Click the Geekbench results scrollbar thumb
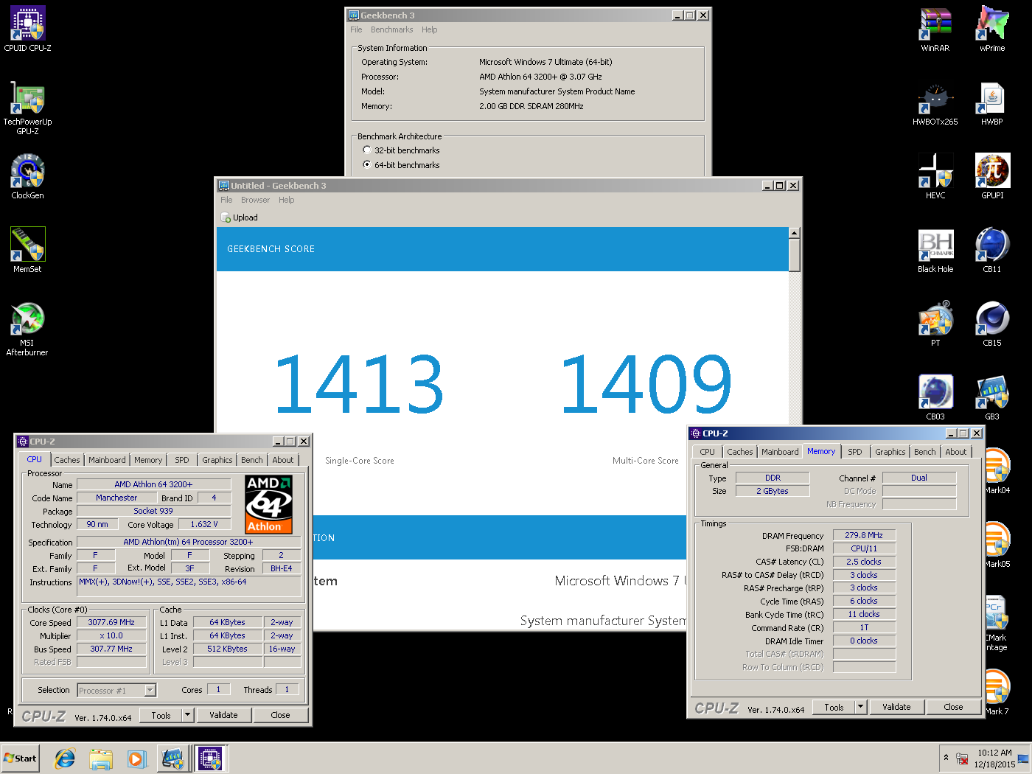Viewport: 1032px width, 774px height. point(794,255)
